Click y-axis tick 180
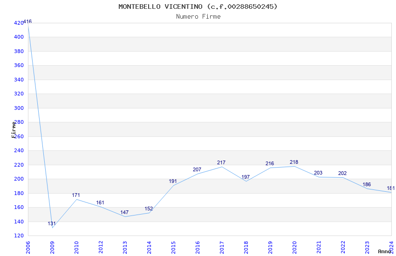This screenshot has height=256, width=396. (19, 193)
